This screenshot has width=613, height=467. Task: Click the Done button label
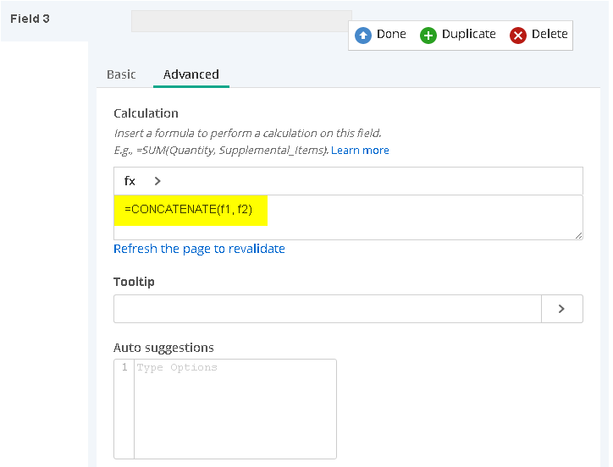click(391, 34)
